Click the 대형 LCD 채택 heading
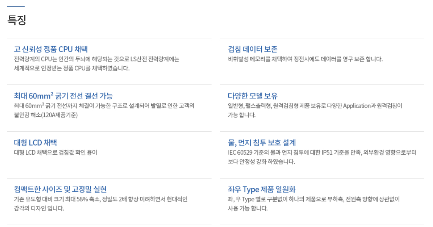Image resolution: width=433 pixels, height=227 pixels. [x=35, y=142]
